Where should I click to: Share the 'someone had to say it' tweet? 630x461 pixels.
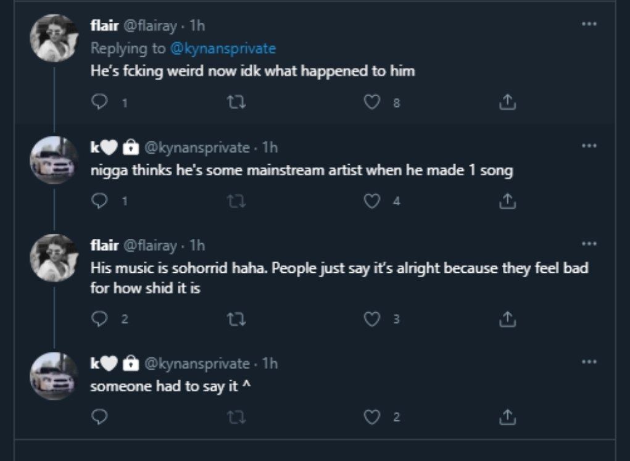[507, 417]
